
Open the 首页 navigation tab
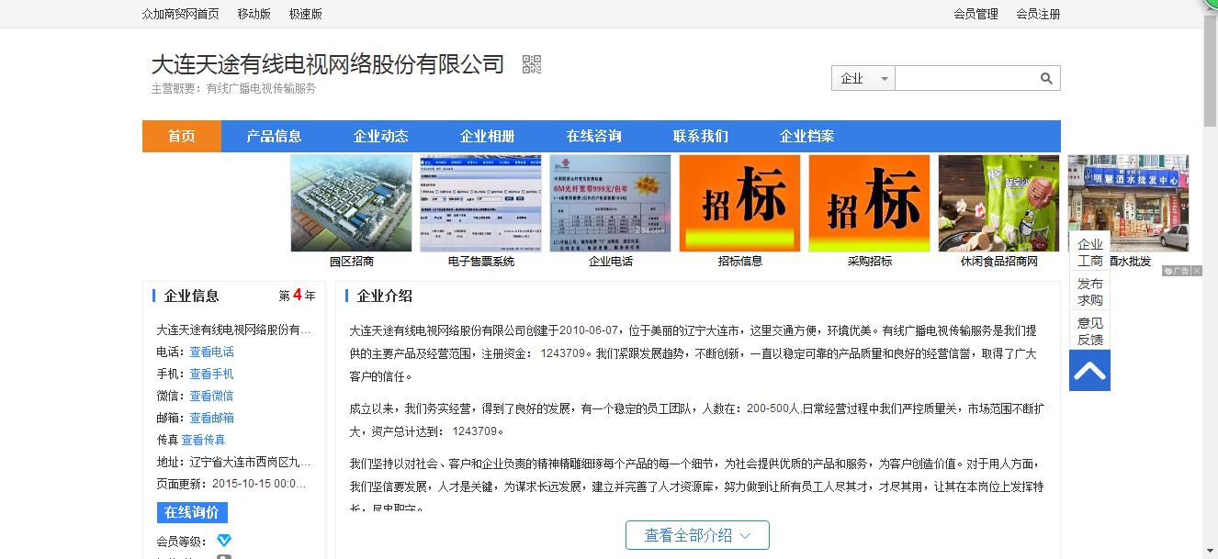[182, 136]
